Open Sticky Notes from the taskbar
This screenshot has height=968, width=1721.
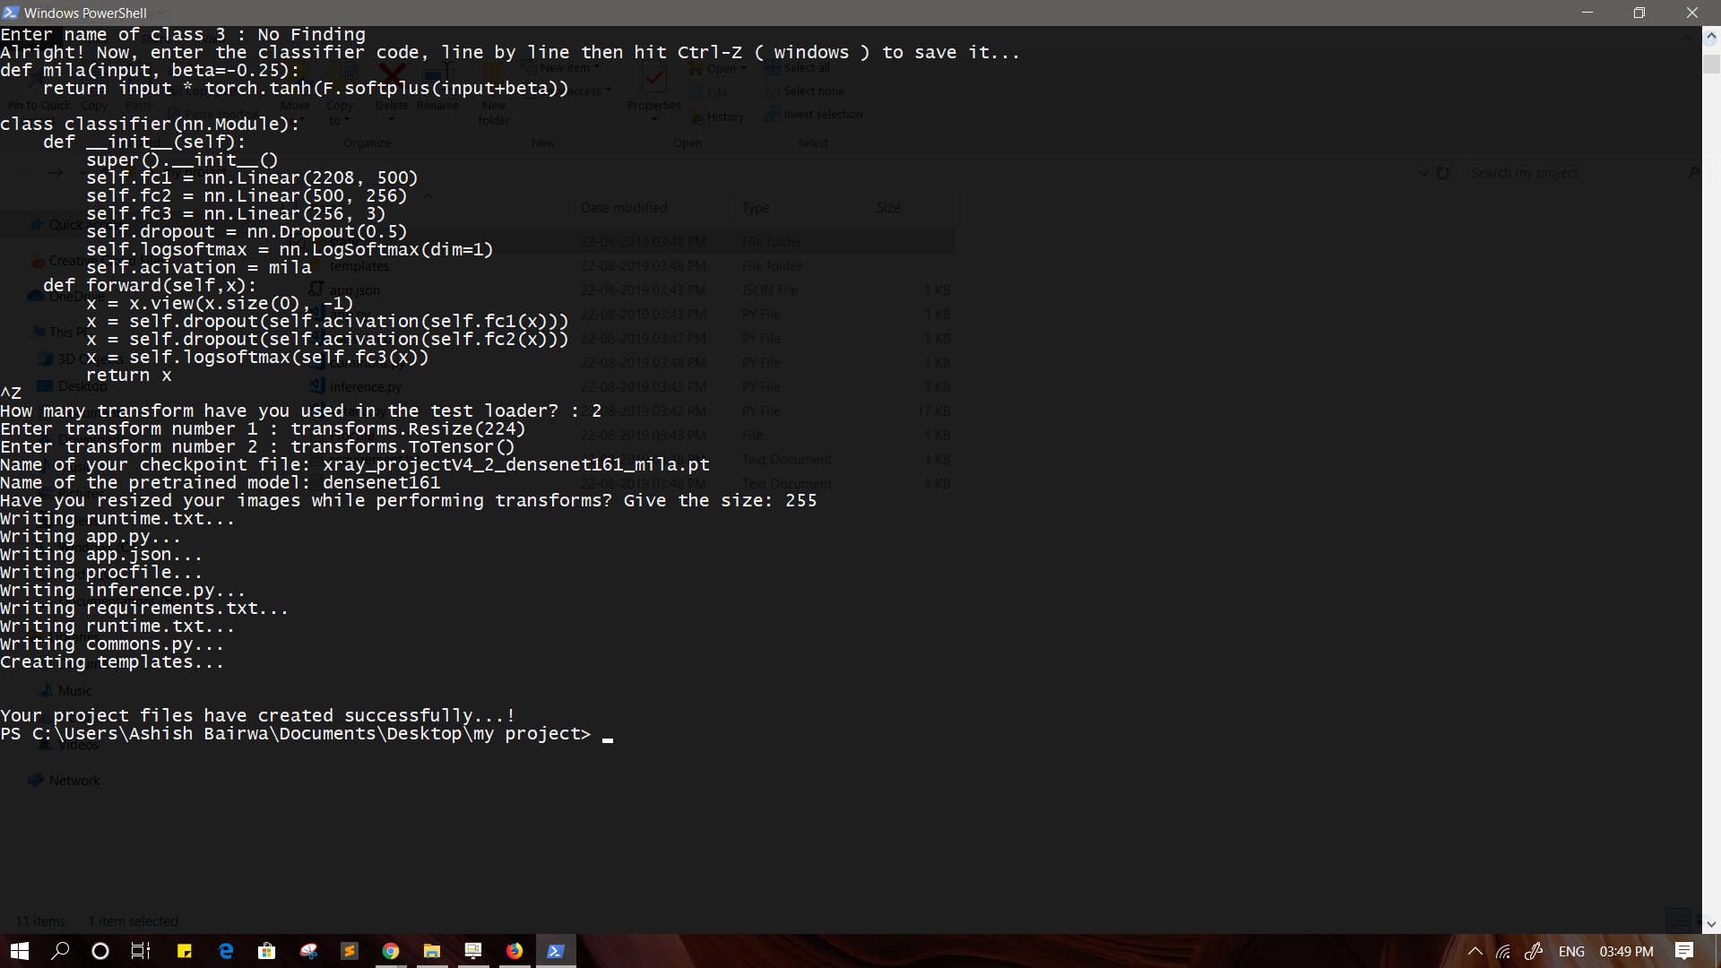[x=185, y=951]
